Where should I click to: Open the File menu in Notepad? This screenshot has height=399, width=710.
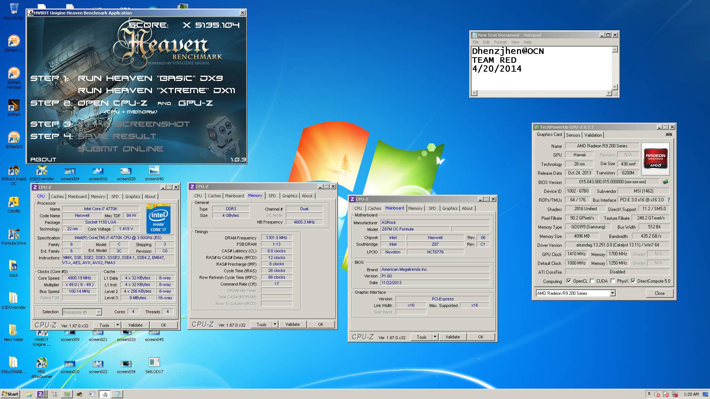[x=476, y=42]
